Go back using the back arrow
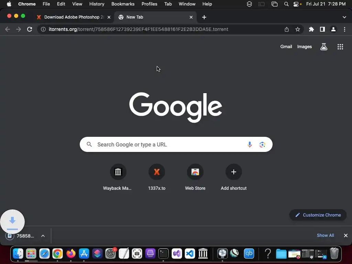The height and width of the screenshot is (264, 352). point(8,29)
